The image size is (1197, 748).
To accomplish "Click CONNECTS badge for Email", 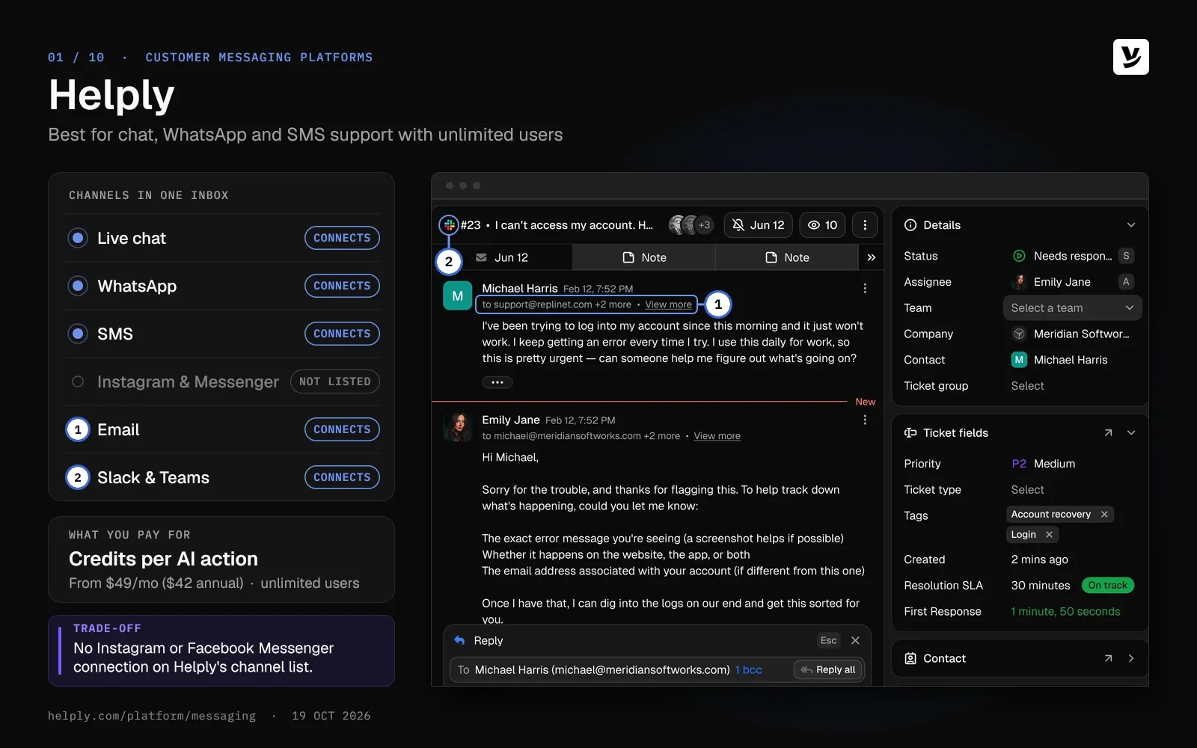I will point(342,429).
